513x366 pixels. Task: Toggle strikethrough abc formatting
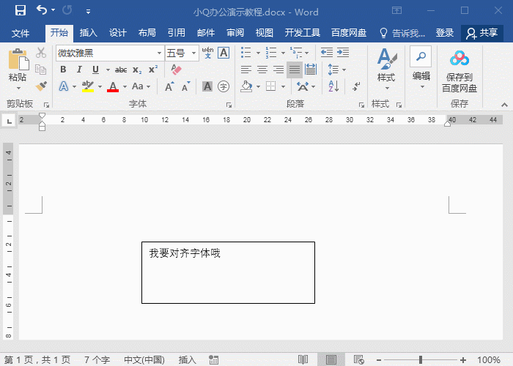[x=121, y=70]
